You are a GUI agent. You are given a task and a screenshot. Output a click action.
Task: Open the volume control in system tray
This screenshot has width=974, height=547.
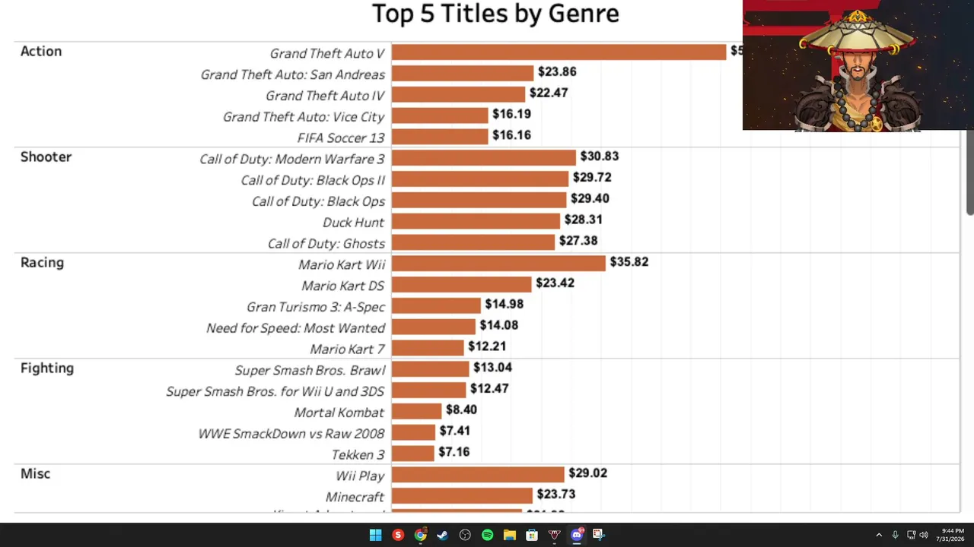tap(924, 535)
